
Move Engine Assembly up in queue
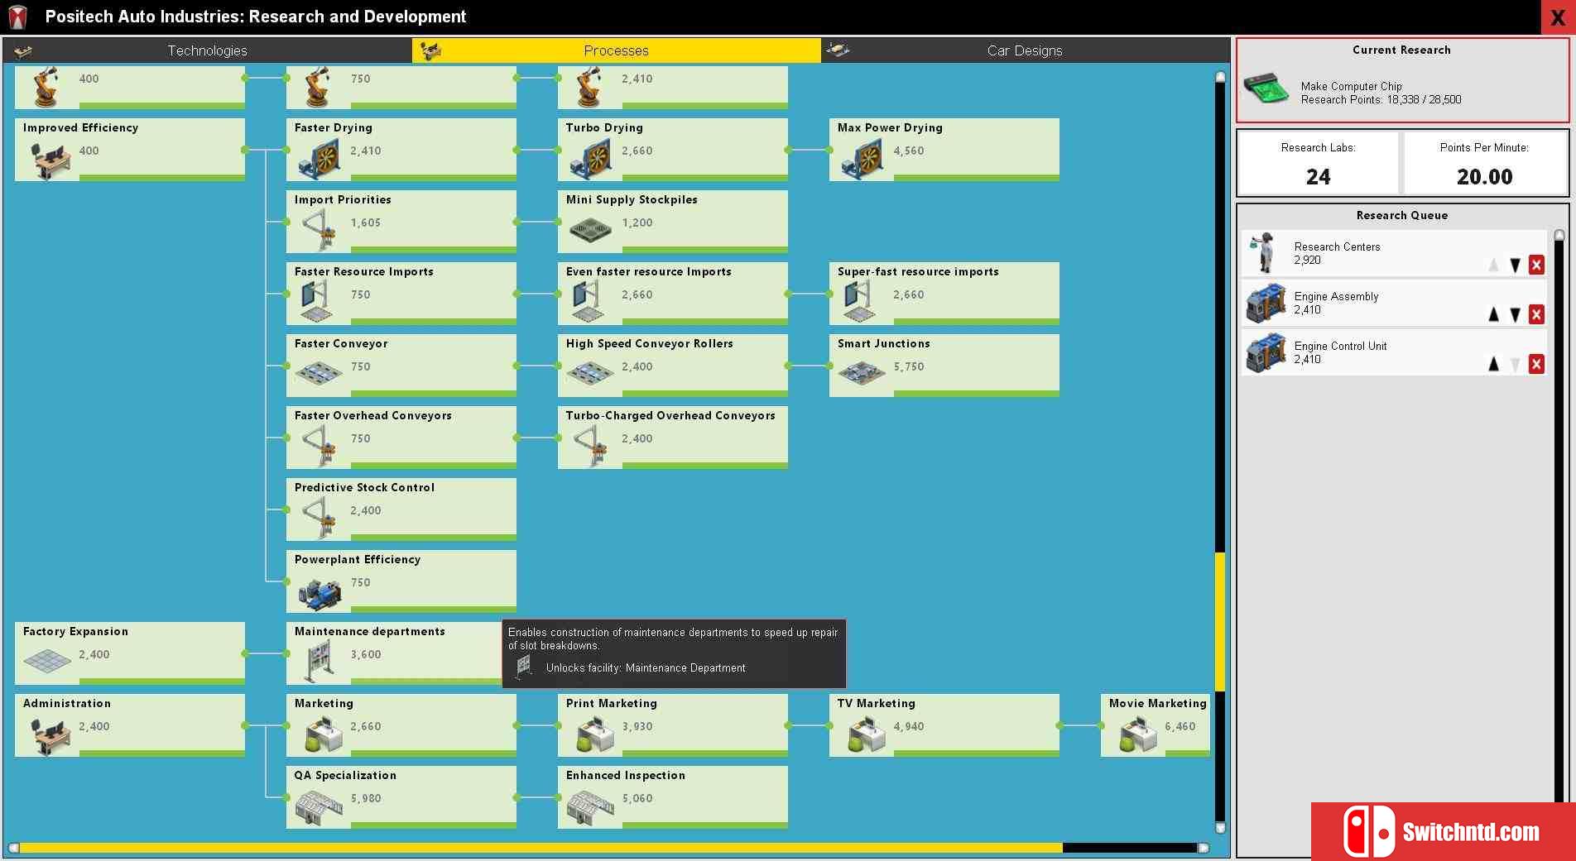(x=1494, y=315)
